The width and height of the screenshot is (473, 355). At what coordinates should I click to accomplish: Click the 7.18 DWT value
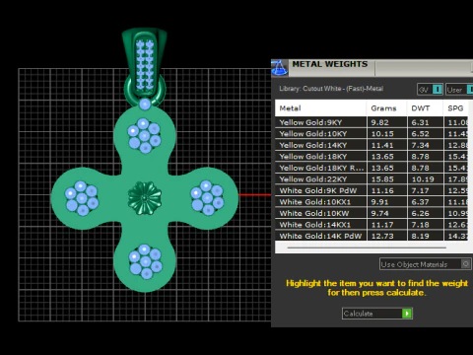click(x=420, y=225)
